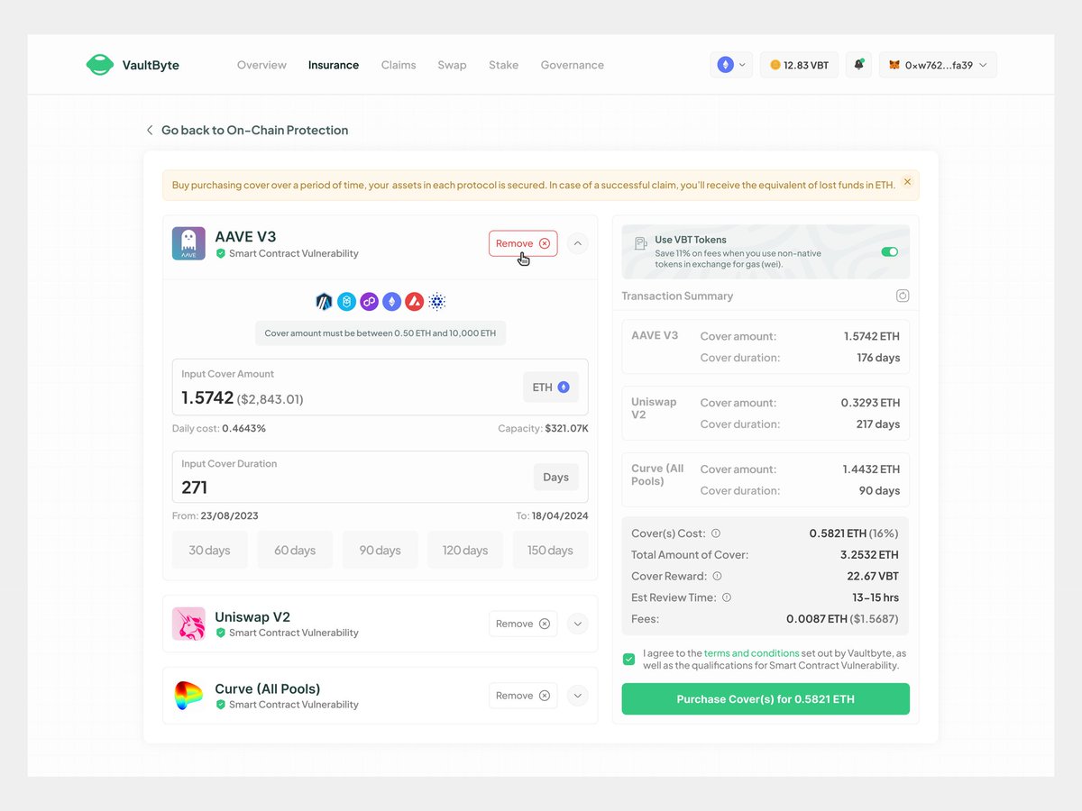
Task: Click info icon next to Cover Reward
Action: [718, 576]
